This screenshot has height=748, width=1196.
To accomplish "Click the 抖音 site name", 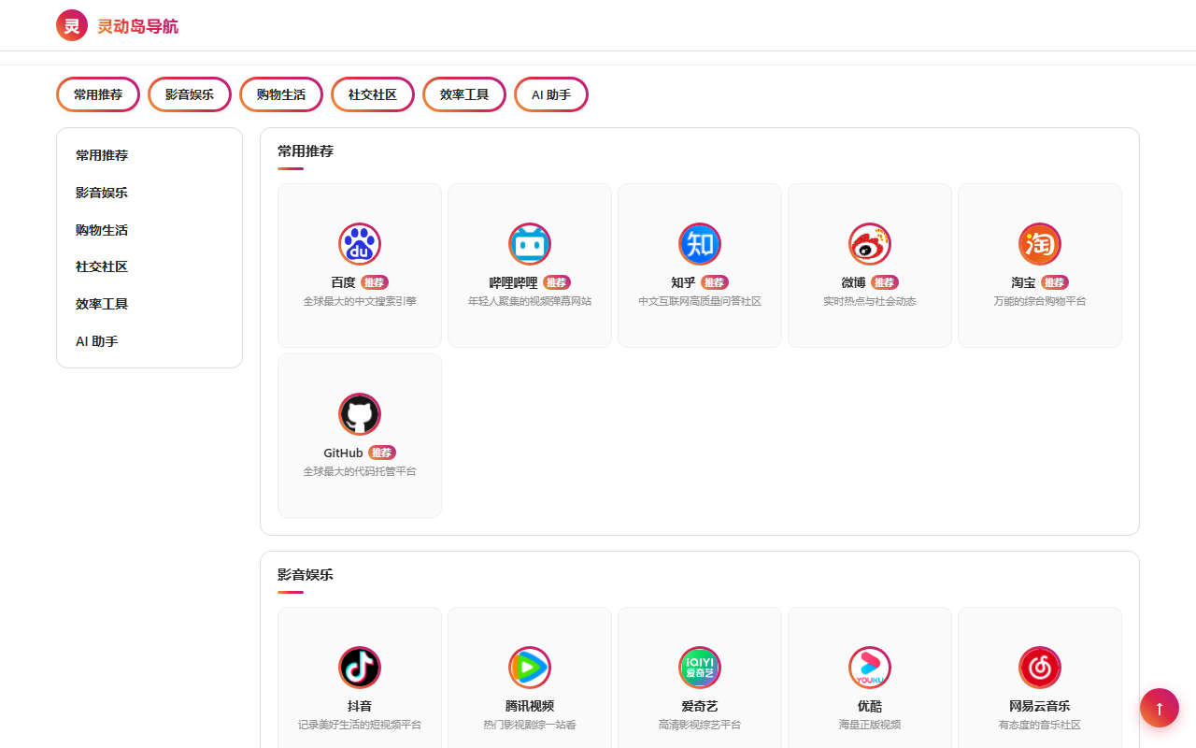I will click(360, 706).
